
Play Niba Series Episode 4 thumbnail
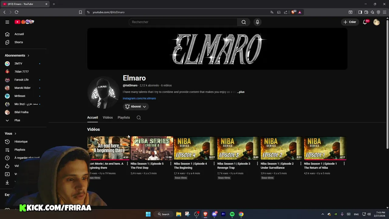point(195,148)
